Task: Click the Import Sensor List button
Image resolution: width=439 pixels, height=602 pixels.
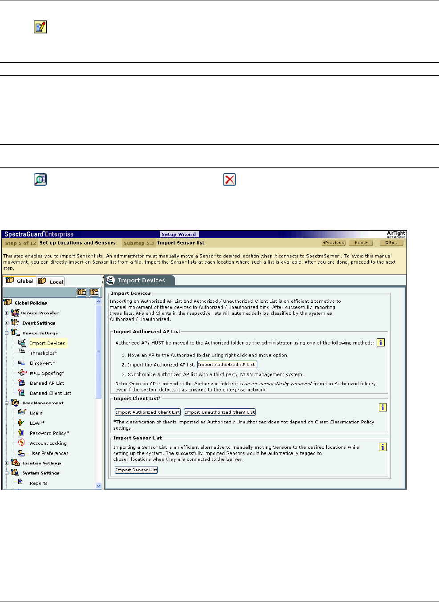Action: (136, 470)
